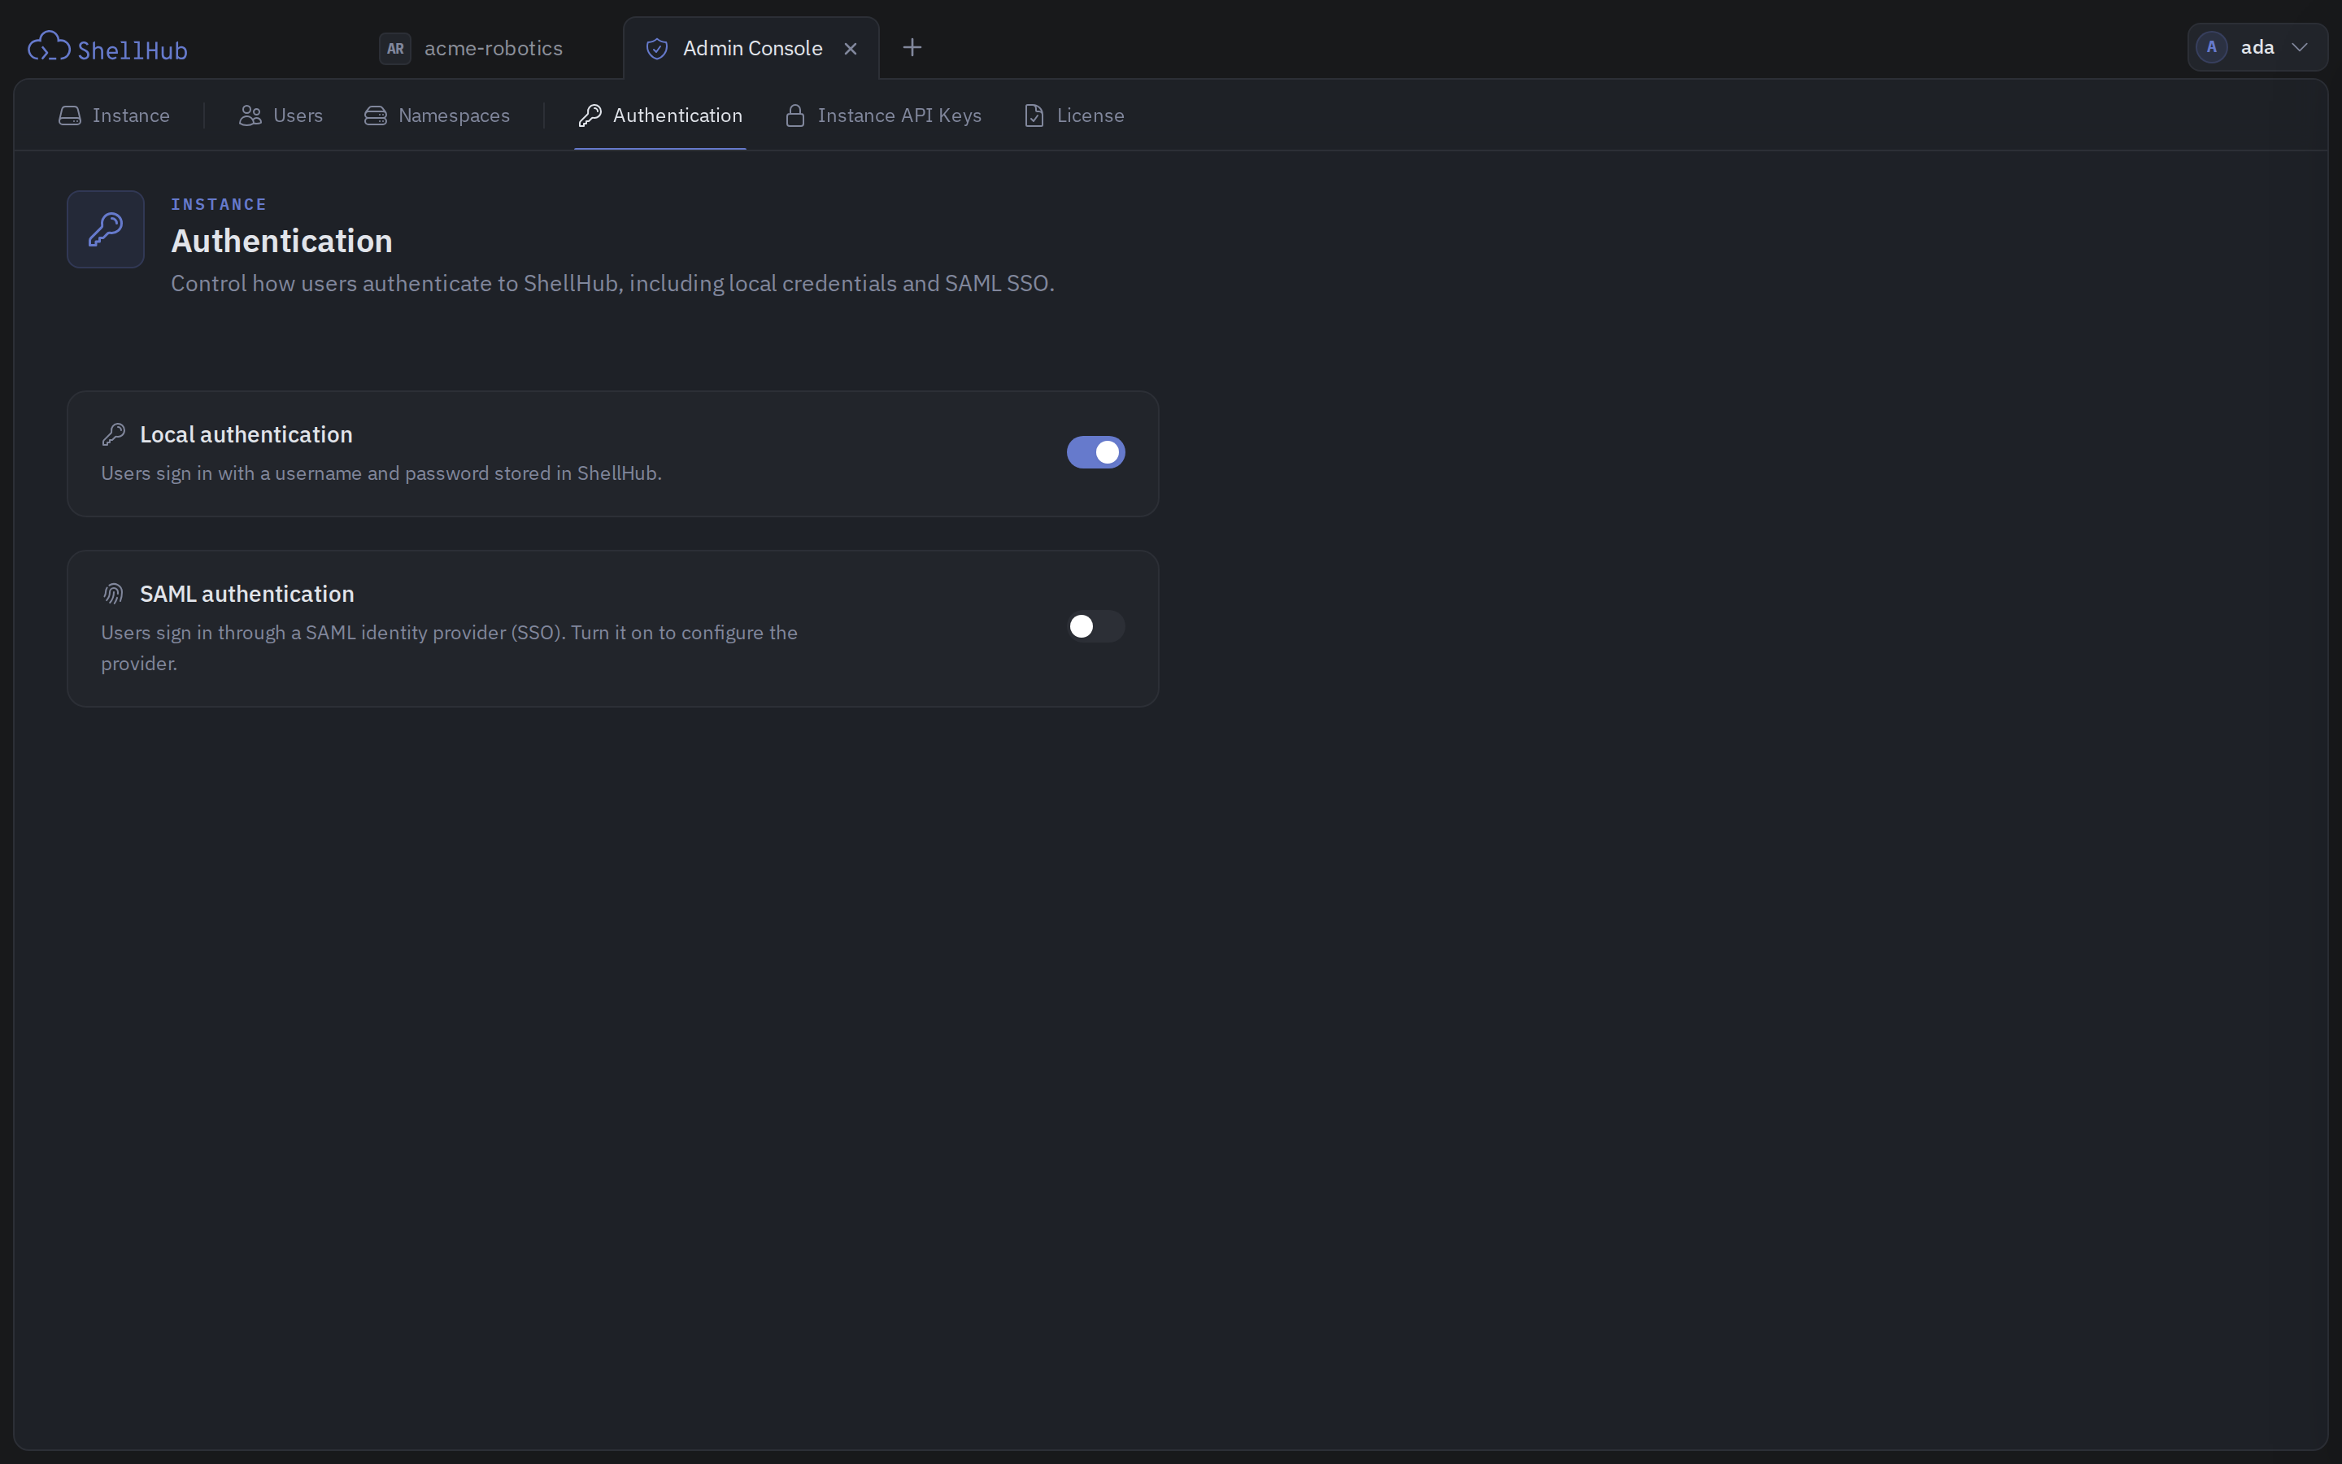Open the Users tab
This screenshot has width=2342, height=1464.
(281, 115)
